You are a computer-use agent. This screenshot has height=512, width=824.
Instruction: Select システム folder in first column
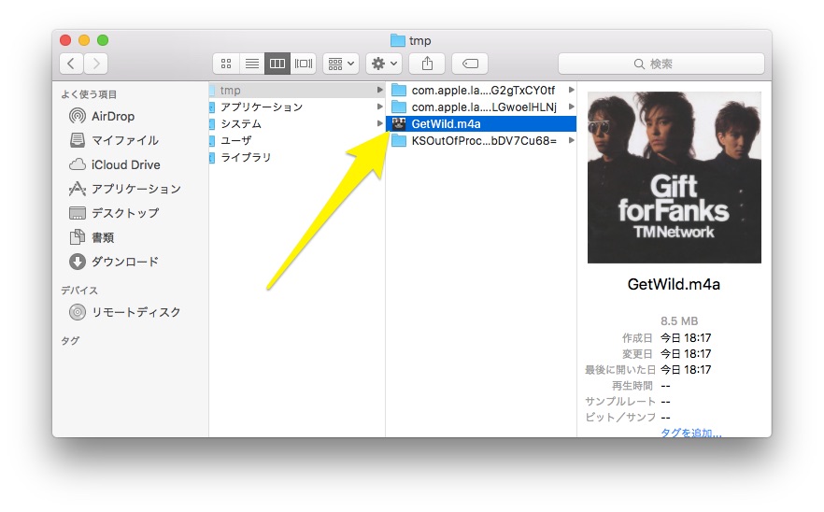point(297,123)
